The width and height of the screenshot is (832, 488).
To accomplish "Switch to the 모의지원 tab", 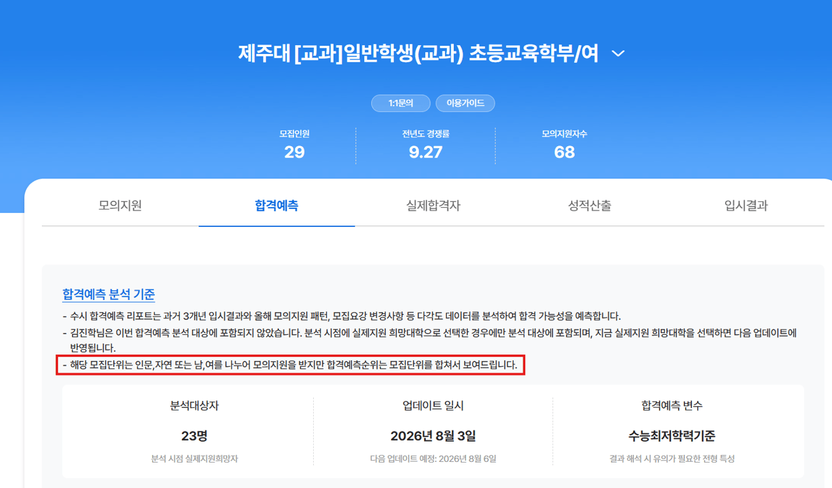I will pyautogui.click(x=120, y=205).
